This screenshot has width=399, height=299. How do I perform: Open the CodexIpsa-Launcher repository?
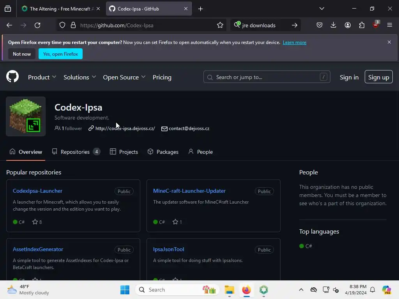(x=38, y=191)
